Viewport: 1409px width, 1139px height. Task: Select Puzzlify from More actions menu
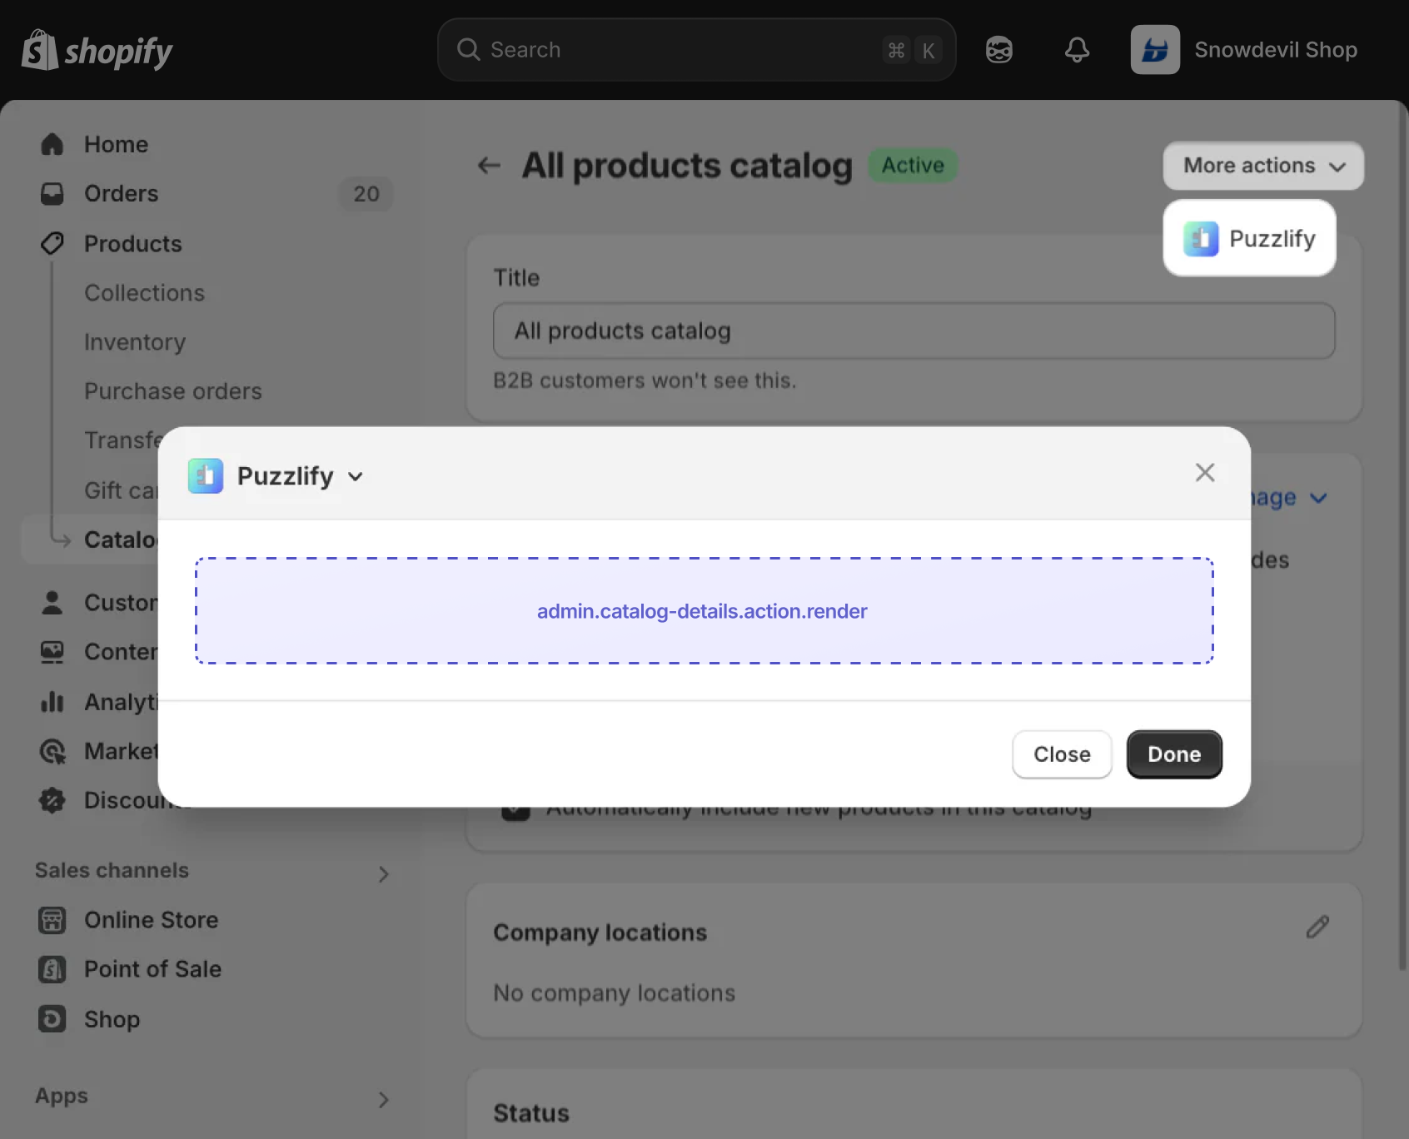tap(1249, 239)
